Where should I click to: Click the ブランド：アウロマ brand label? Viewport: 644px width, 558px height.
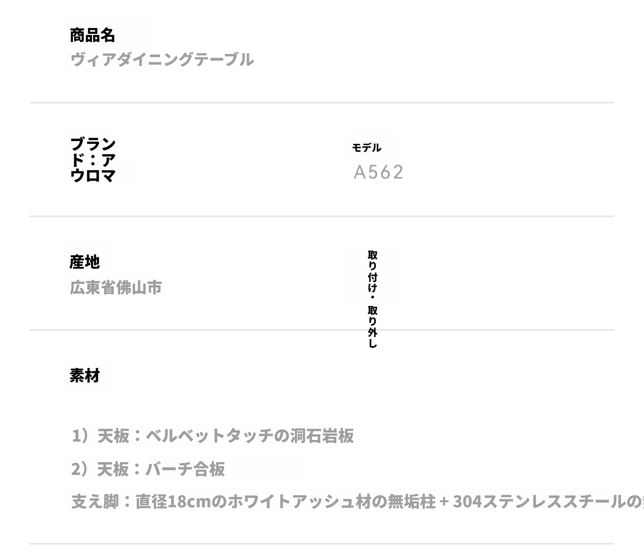(x=93, y=160)
